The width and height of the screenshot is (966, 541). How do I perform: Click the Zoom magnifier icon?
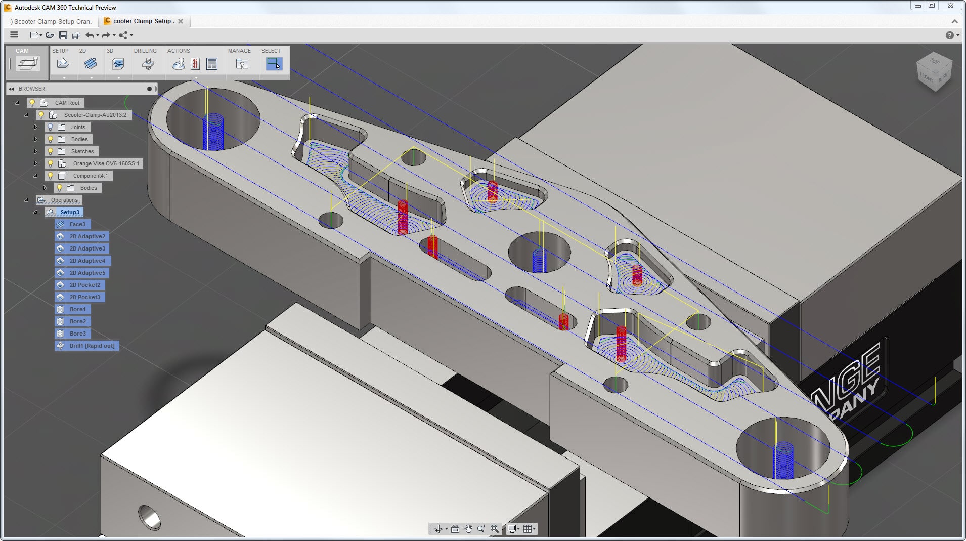[481, 529]
